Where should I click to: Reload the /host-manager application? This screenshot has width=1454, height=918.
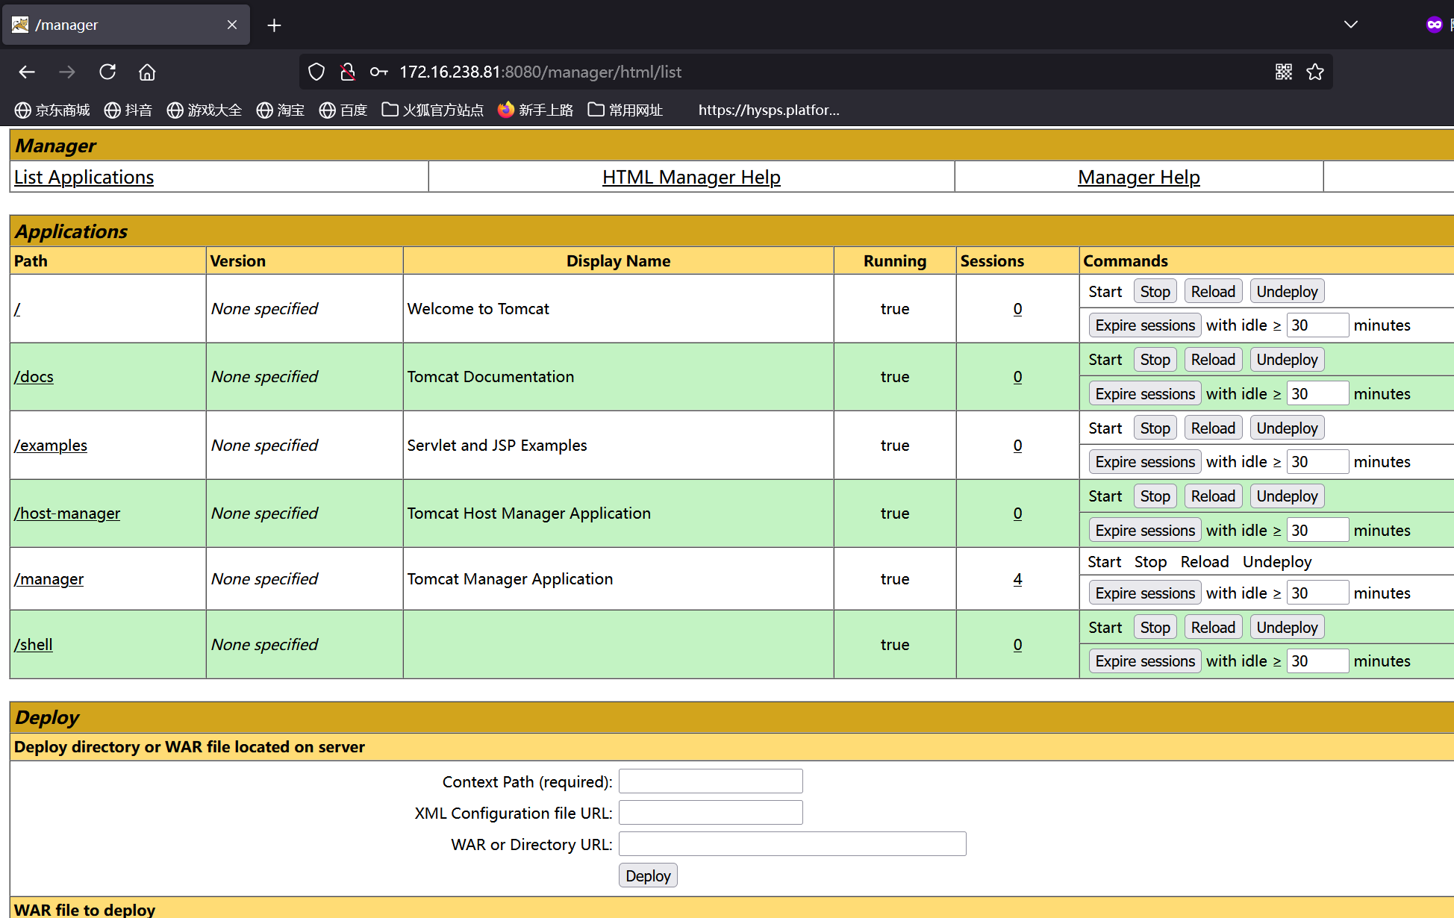[1213, 496]
